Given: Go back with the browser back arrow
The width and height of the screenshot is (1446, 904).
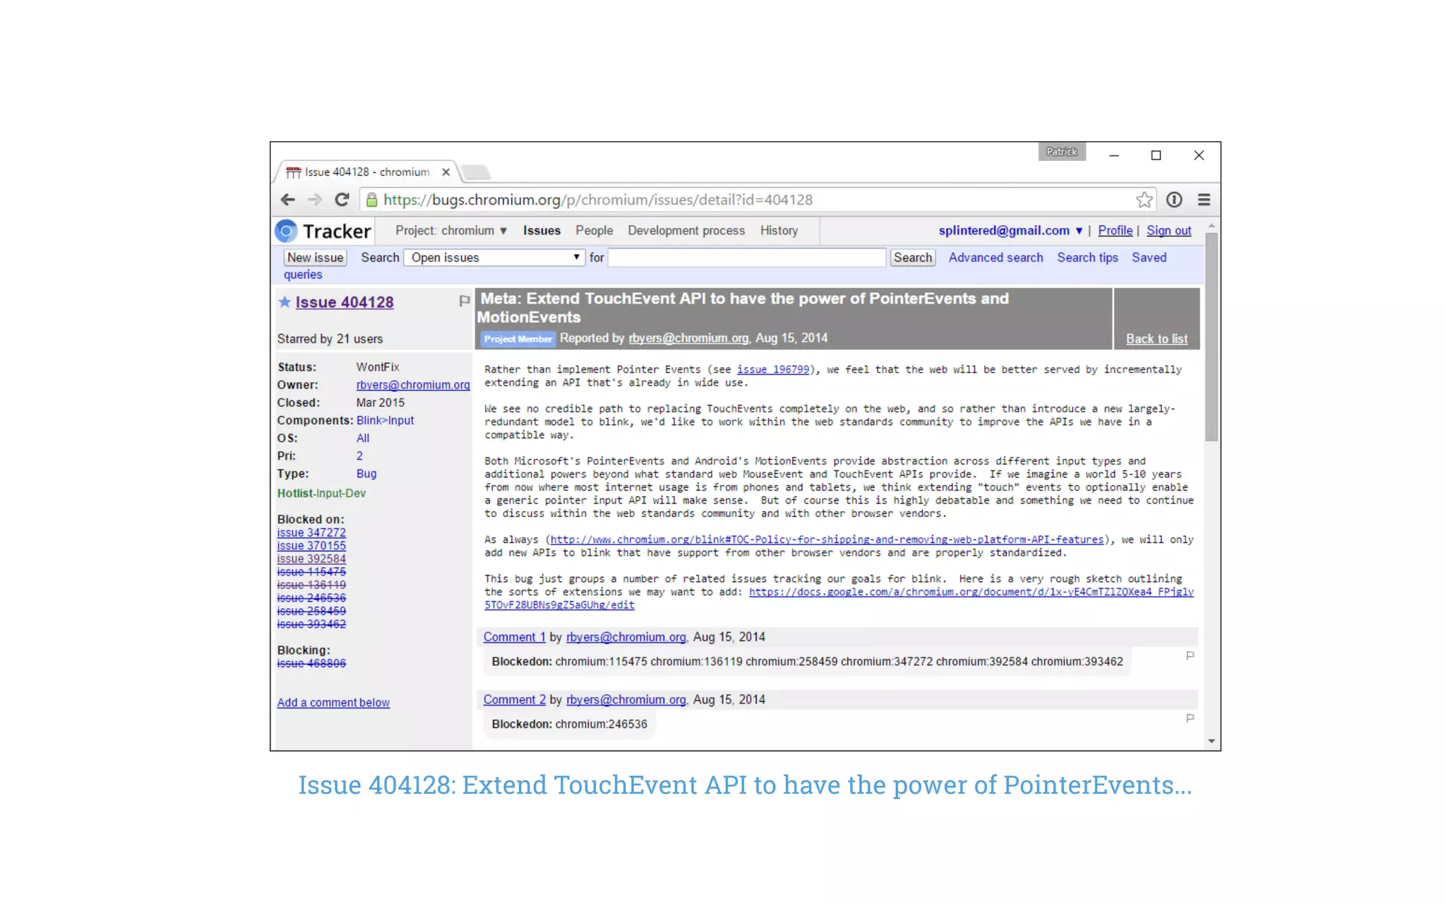Looking at the screenshot, I should [x=287, y=200].
